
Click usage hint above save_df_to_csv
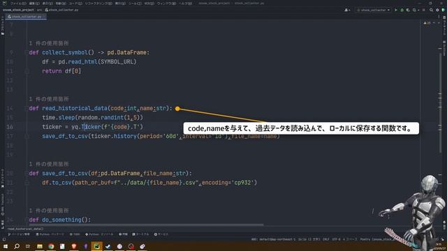[49, 165]
